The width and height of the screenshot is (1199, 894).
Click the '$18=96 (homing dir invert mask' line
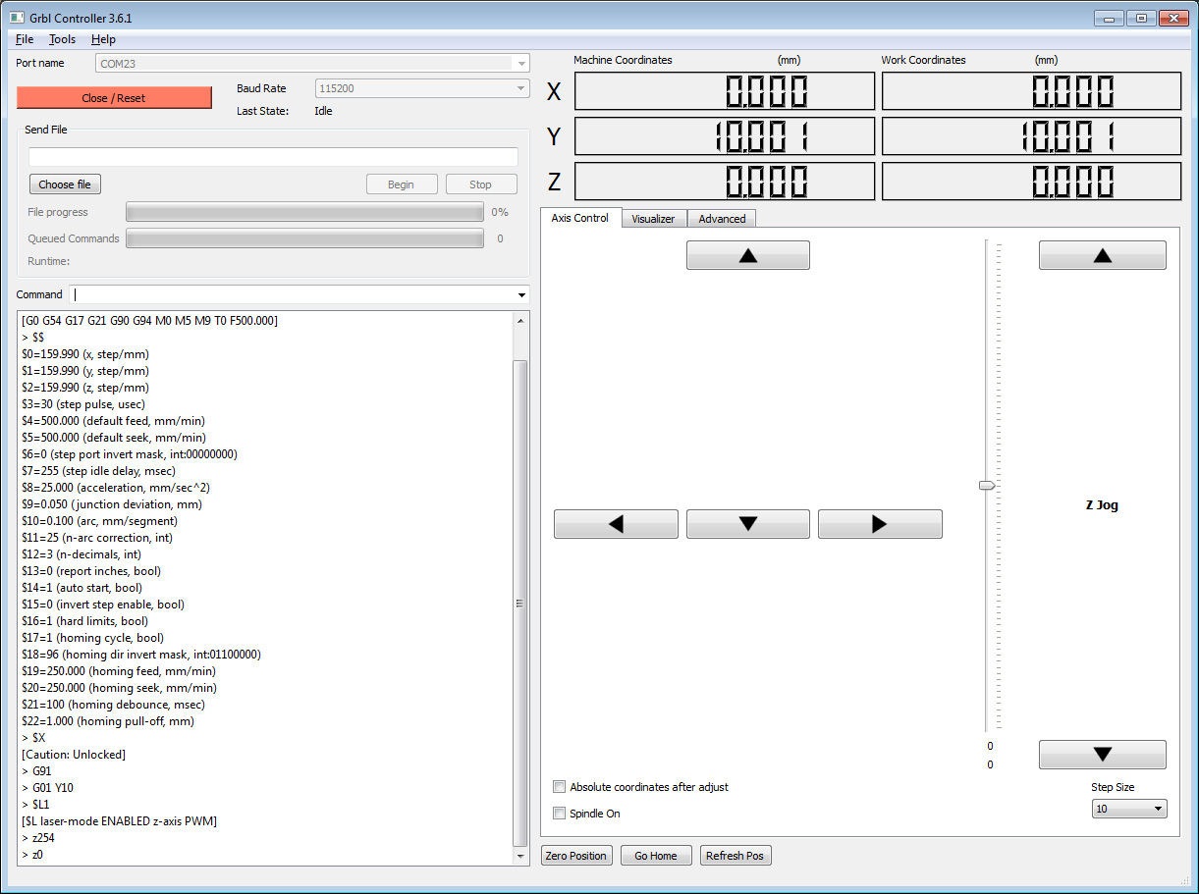point(141,655)
